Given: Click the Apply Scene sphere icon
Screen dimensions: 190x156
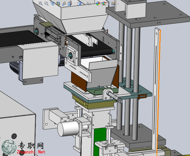Looking at the screenshot, I should (x=104, y=4).
